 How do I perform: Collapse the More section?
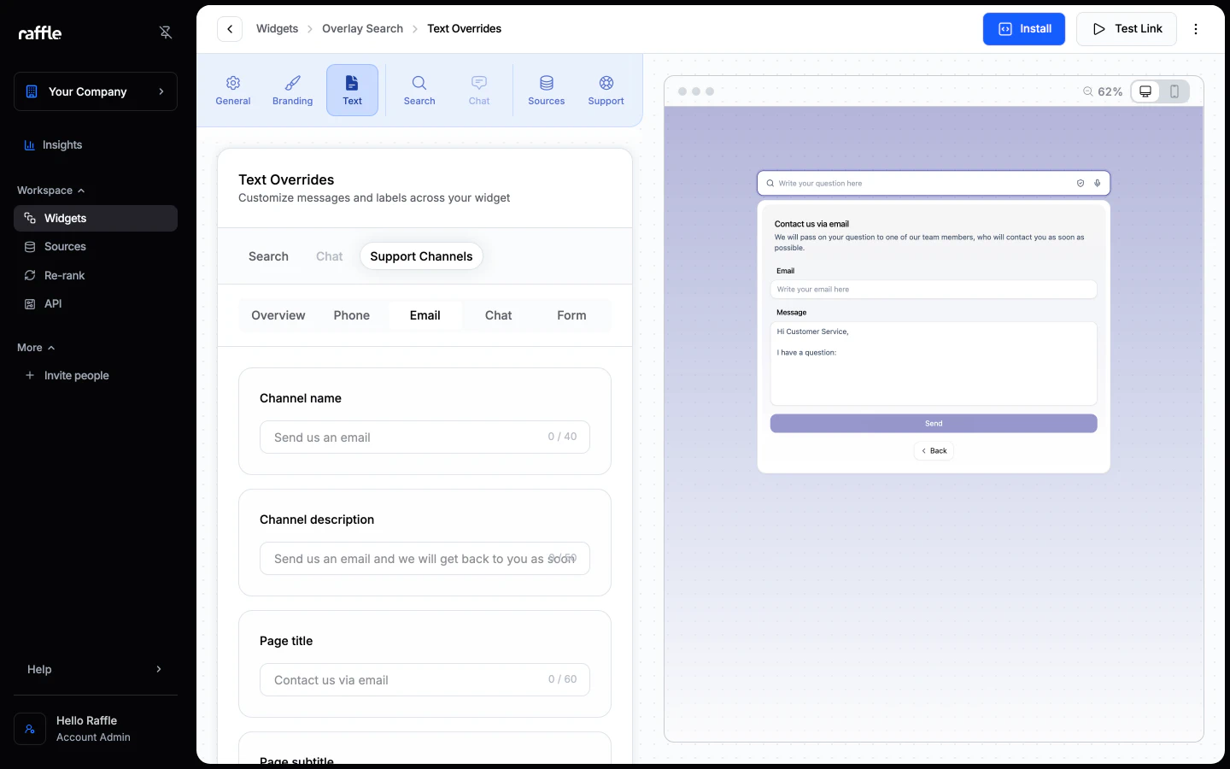pyautogui.click(x=36, y=348)
